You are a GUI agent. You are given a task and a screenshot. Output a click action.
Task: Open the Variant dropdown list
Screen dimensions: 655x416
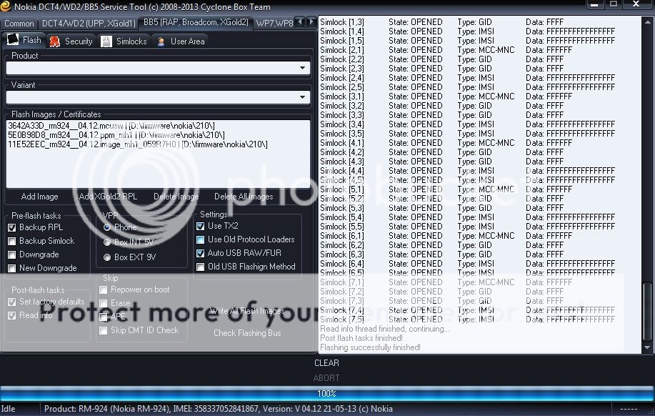click(x=304, y=97)
